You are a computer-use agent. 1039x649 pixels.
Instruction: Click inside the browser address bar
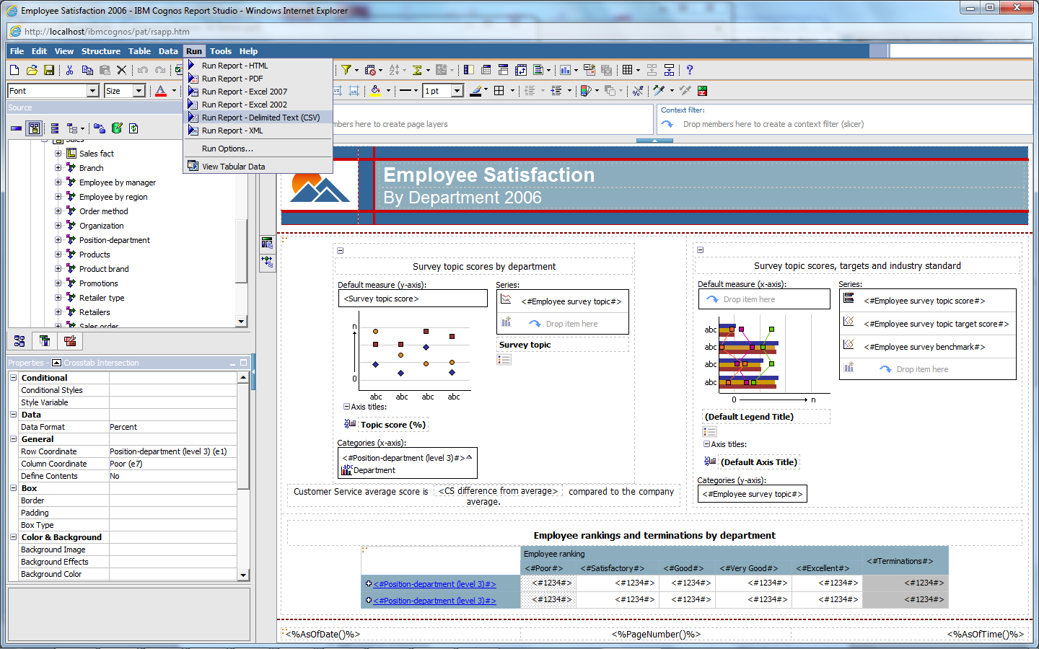pos(289,31)
